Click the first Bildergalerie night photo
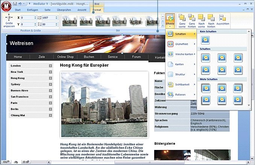This screenshot has height=165, width=255. tap(172, 155)
